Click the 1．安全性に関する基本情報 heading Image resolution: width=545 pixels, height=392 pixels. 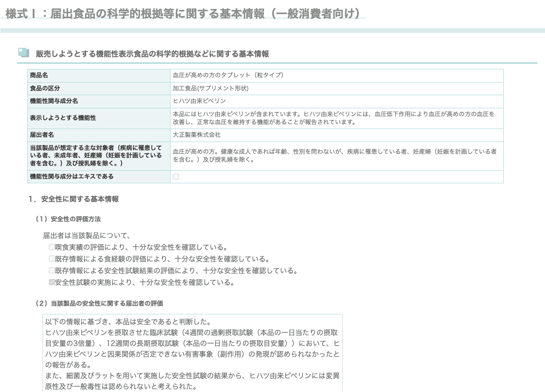[73, 199]
